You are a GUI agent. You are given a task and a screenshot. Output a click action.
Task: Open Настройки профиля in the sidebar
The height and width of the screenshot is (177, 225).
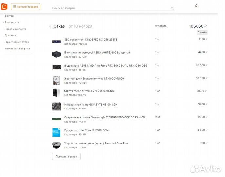click(17, 49)
